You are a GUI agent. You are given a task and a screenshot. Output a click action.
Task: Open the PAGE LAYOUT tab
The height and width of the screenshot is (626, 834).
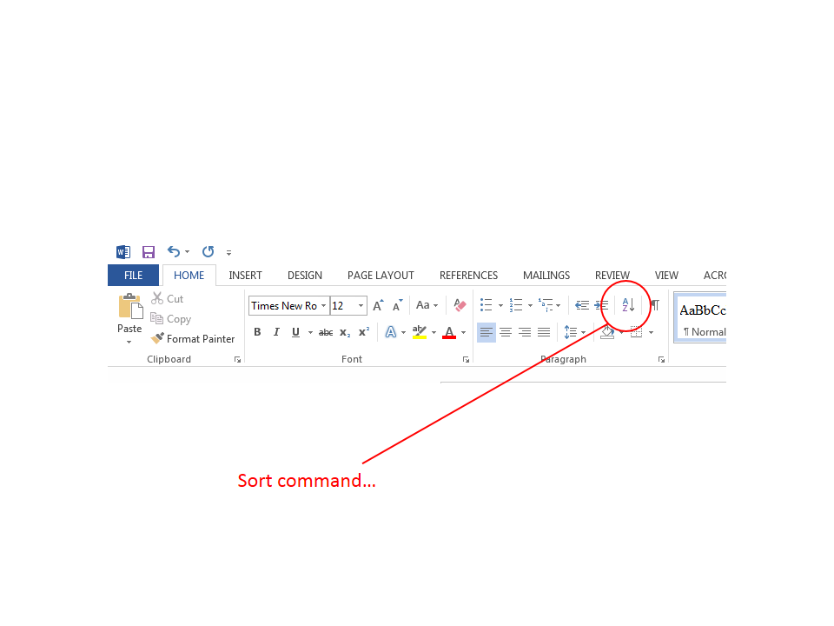point(381,276)
